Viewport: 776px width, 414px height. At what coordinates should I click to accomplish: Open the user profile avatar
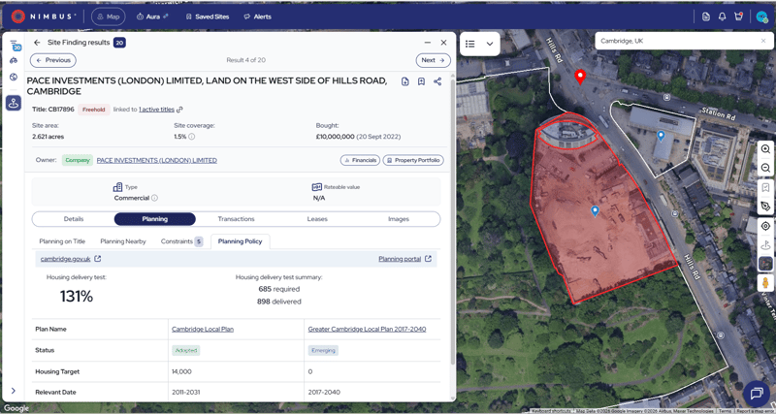tap(762, 16)
